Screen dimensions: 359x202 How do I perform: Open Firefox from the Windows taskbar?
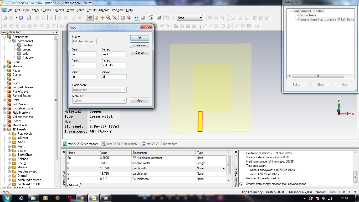coord(58,198)
